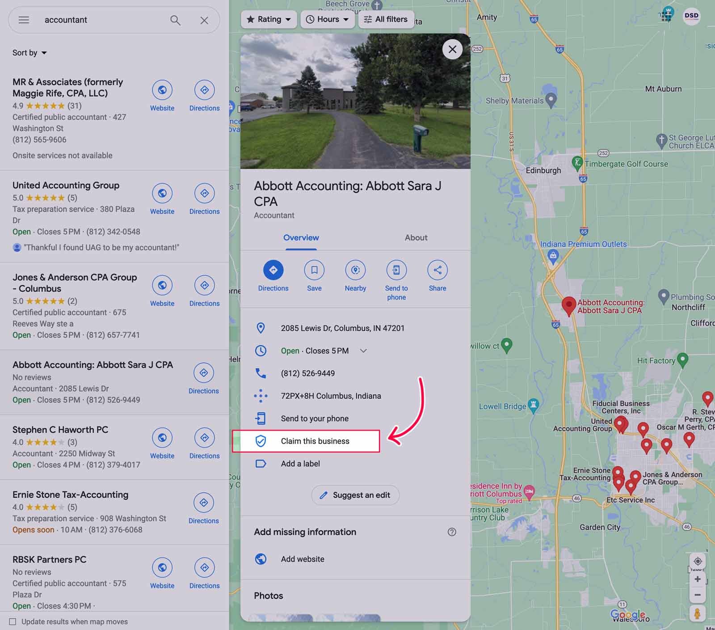Image resolution: width=715 pixels, height=630 pixels.
Task: Open the Share icon for Abbott Accounting
Action: pos(437,271)
